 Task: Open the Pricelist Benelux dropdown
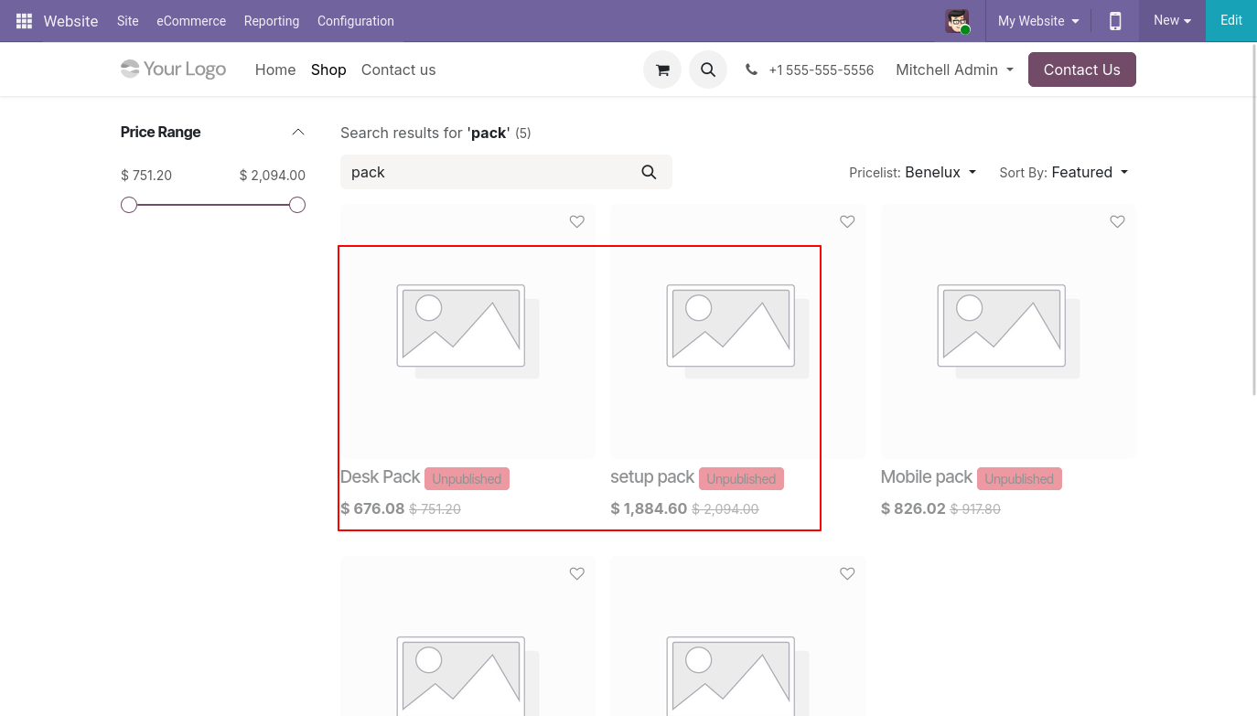[x=913, y=172]
